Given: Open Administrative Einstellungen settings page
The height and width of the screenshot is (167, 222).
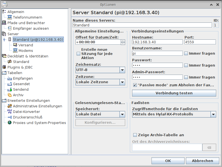Looking at the screenshot, I should 37,106.
